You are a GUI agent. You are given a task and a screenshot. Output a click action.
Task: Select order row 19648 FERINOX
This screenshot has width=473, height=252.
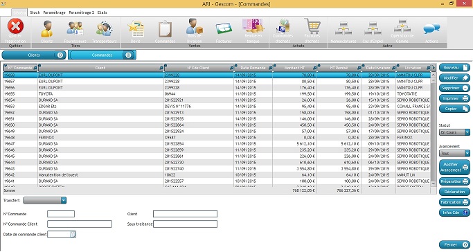(x=217, y=138)
